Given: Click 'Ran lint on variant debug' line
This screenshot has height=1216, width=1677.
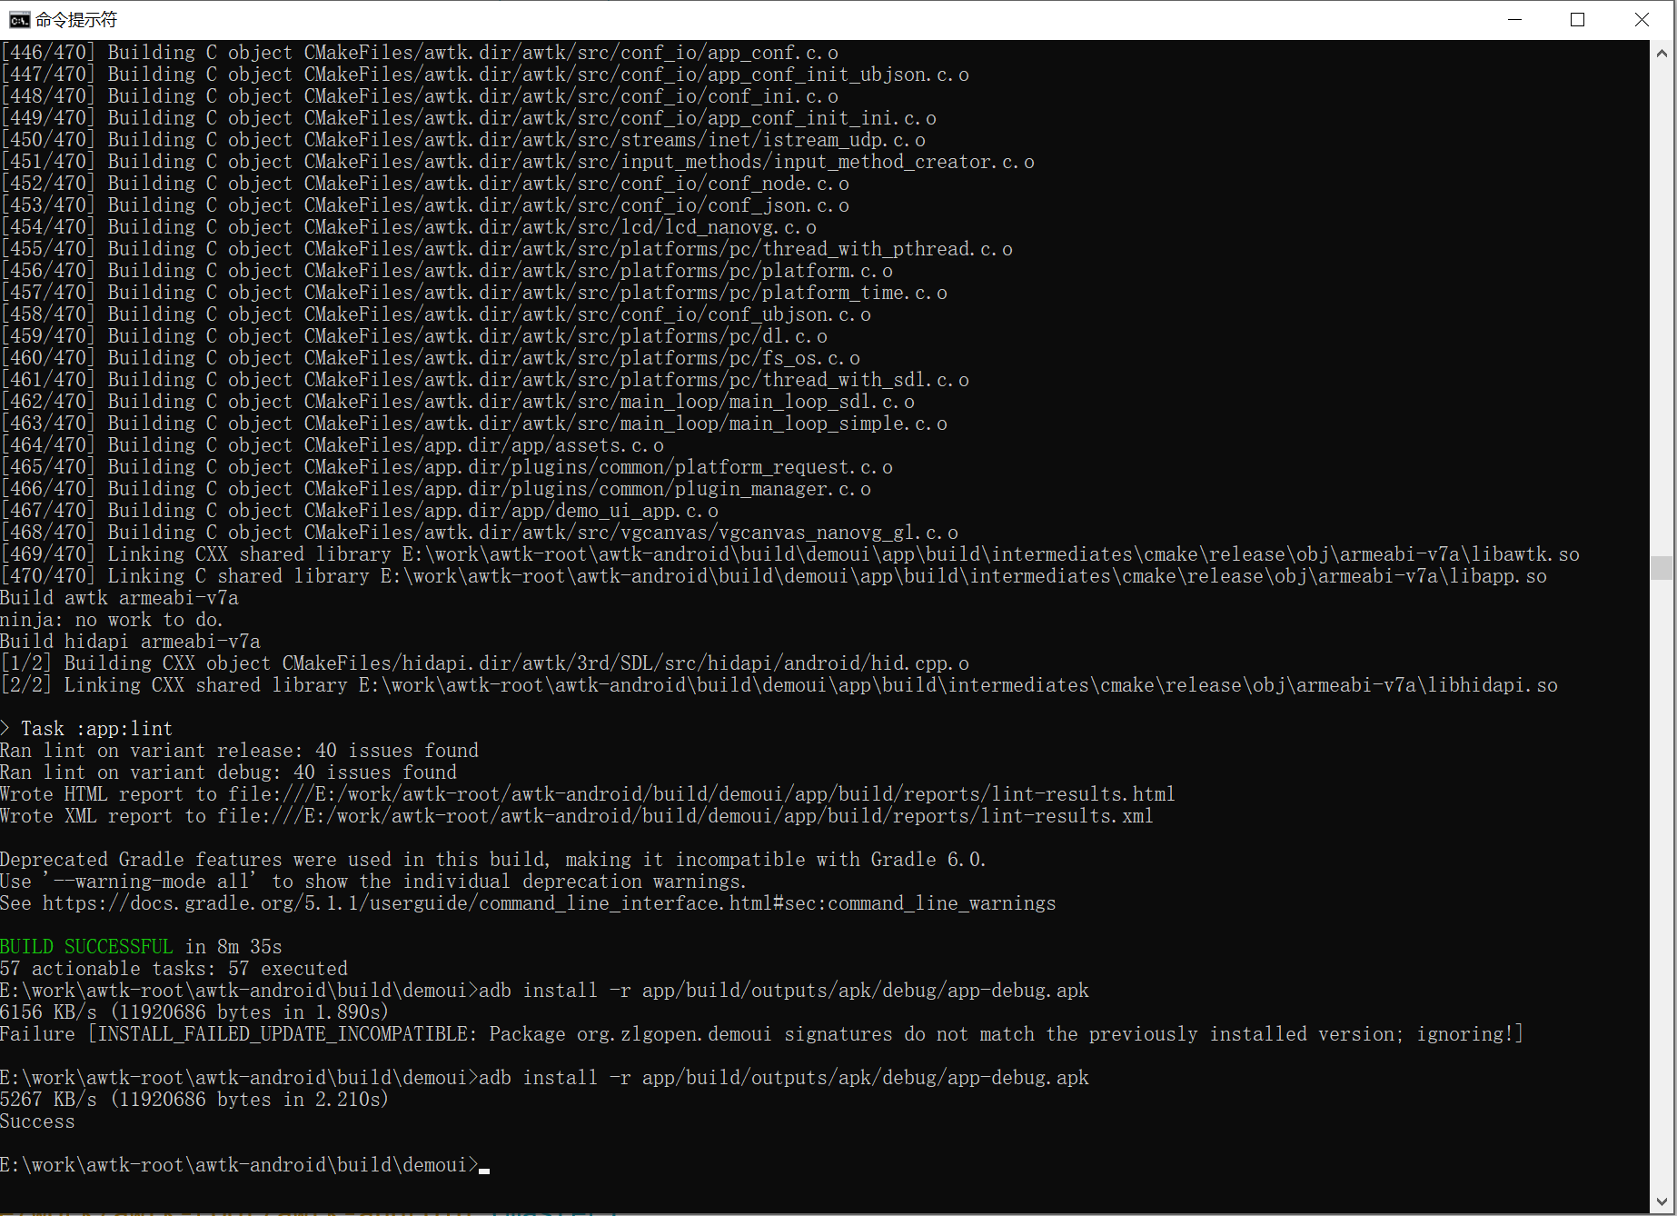Looking at the screenshot, I should (228, 772).
